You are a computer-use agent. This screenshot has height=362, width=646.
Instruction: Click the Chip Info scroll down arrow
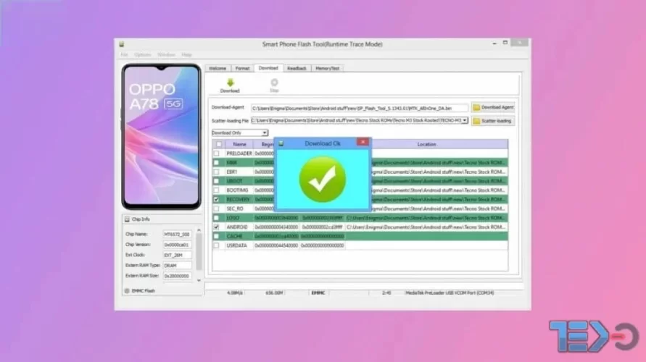[x=199, y=281]
